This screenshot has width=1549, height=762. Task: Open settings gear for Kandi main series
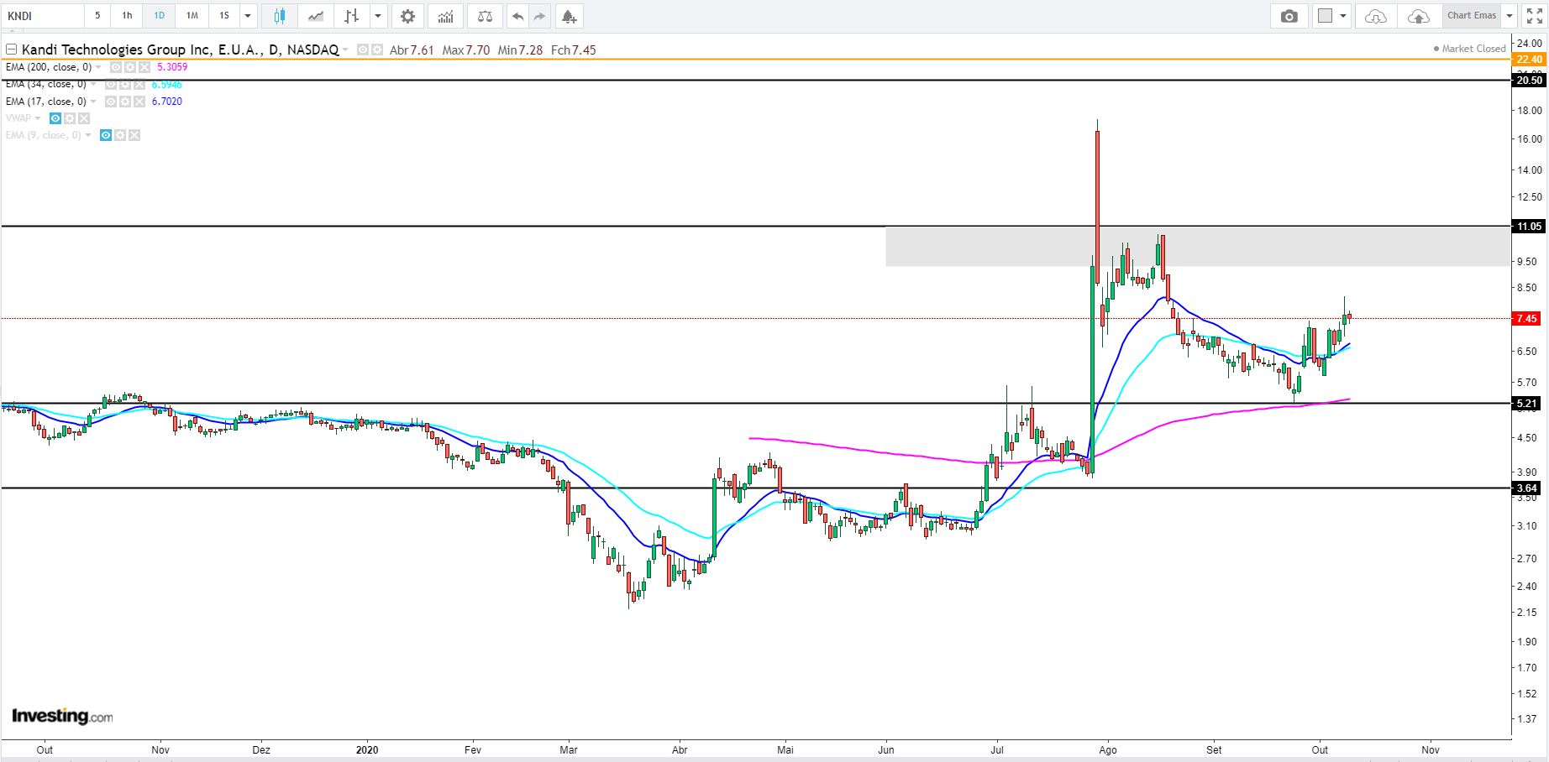(377, 50)
